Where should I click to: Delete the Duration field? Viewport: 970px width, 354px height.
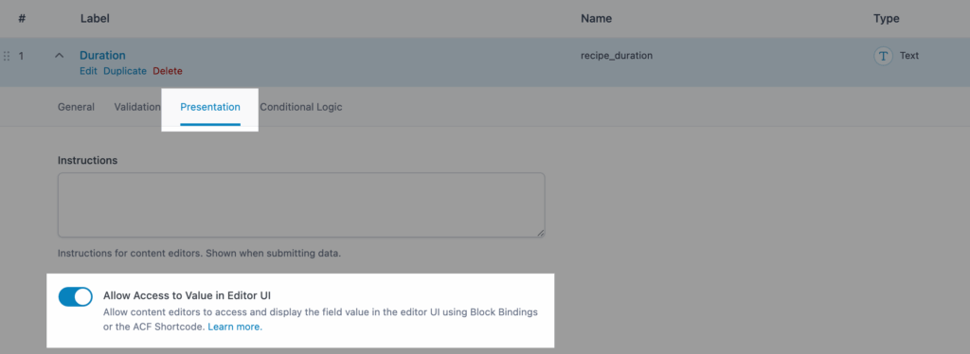click(x=168, y=71)
